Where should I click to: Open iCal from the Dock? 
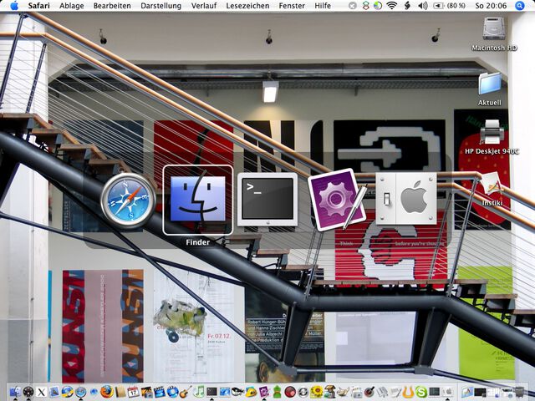pyautogui.click(x=134, y=392)
